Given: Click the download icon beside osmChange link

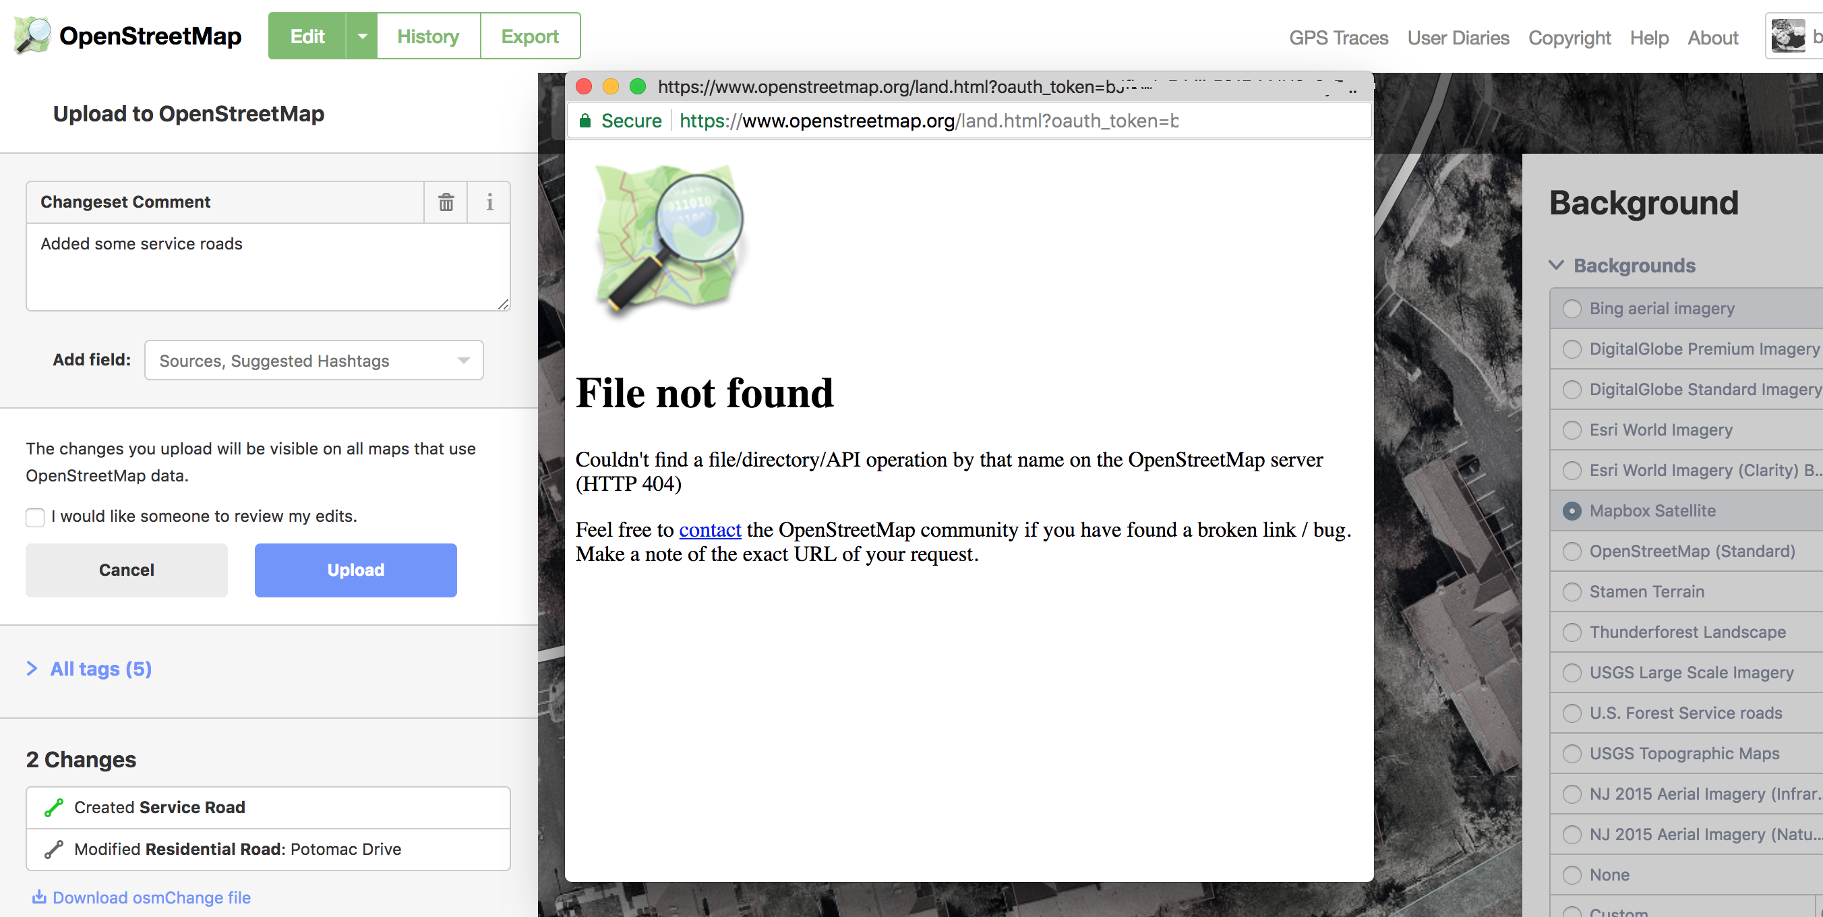Looking at the screenshot, I should pyautogui.click(x=39, y=897).
